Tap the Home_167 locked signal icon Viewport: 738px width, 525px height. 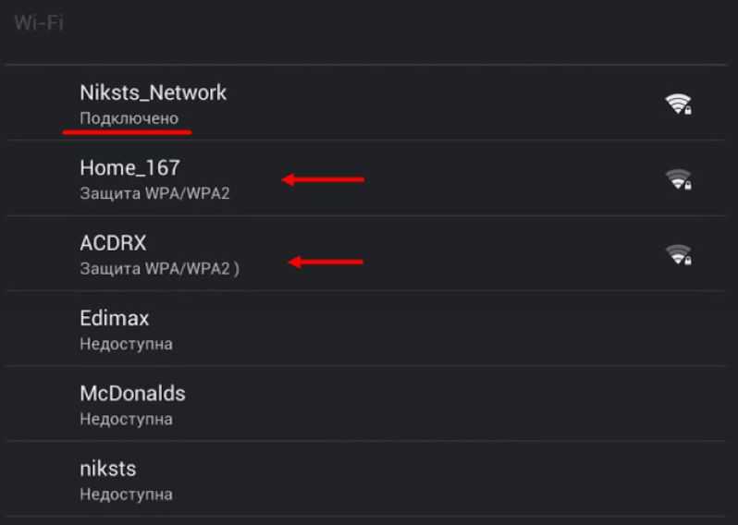pos(678,179)
